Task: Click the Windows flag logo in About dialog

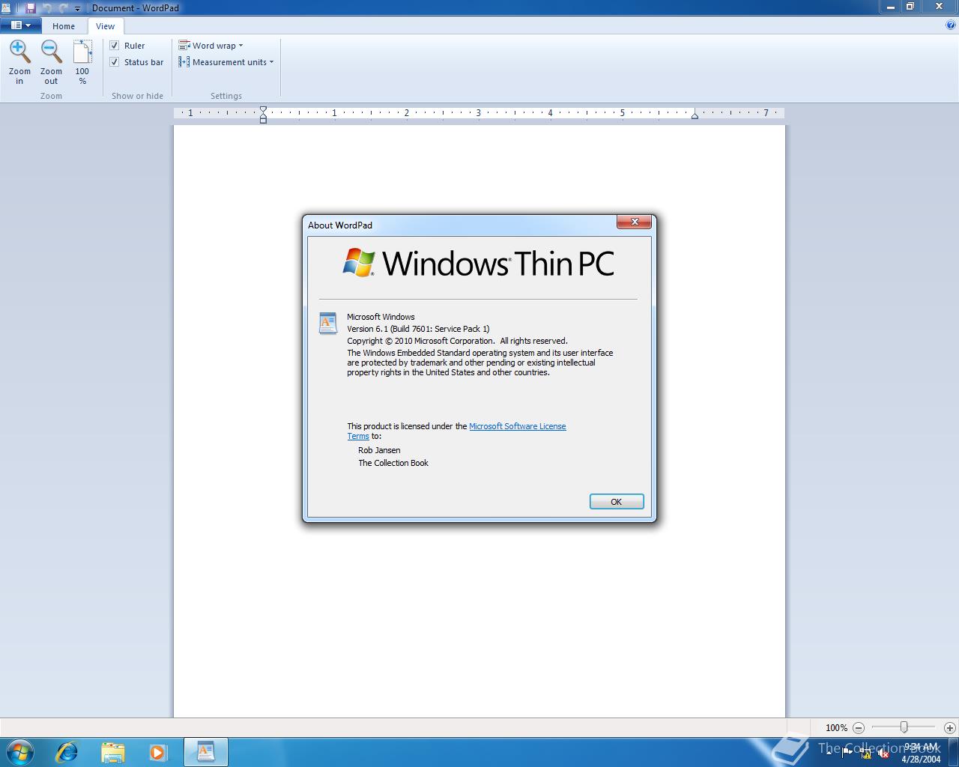Action: tap(359, 263)
